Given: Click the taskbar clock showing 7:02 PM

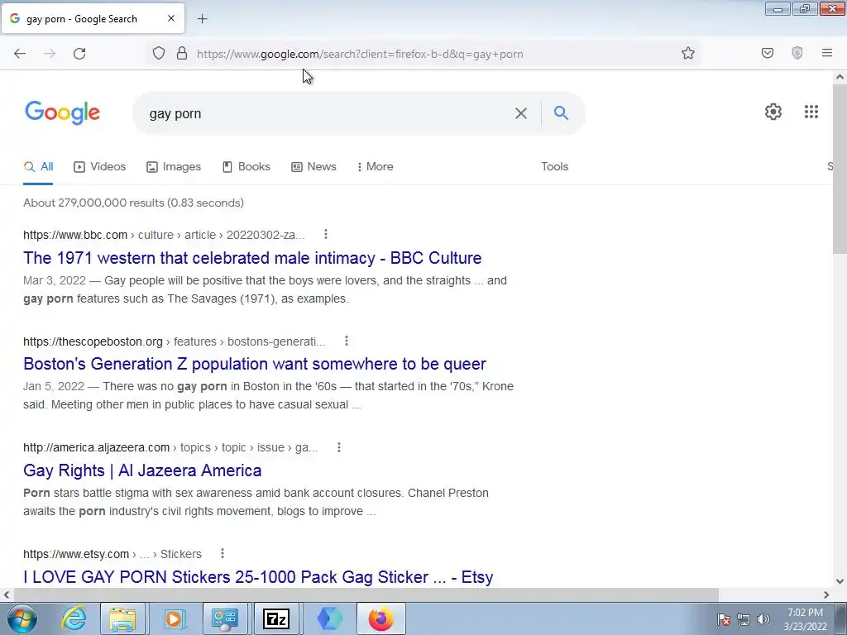Looking at the screenshot, I should [805, 619].
